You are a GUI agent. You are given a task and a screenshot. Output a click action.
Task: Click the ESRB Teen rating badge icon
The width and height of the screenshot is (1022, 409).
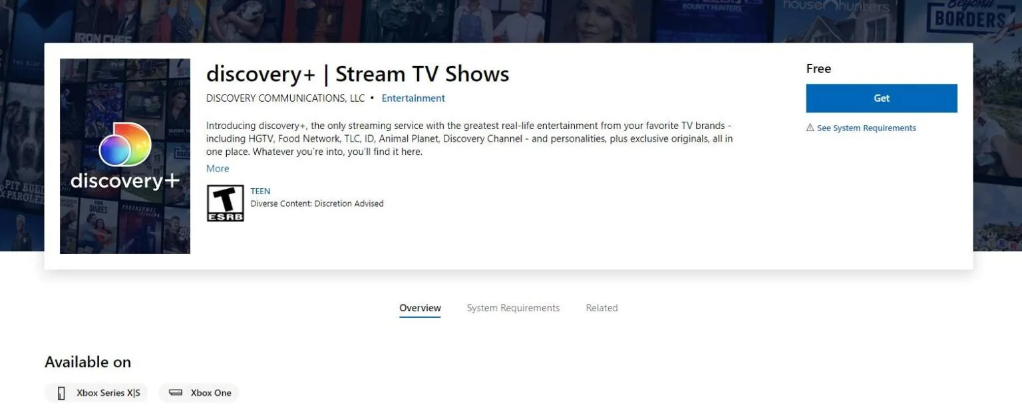click(x=225, y=203)
